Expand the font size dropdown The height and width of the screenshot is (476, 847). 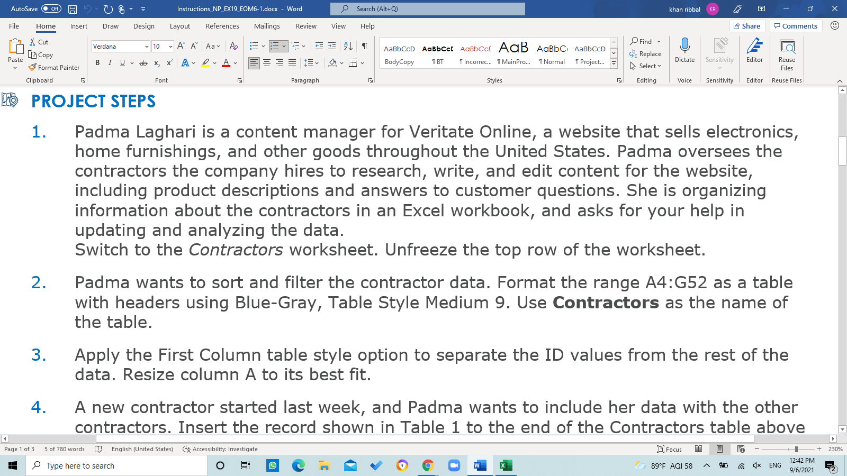[x=170, y=47]
